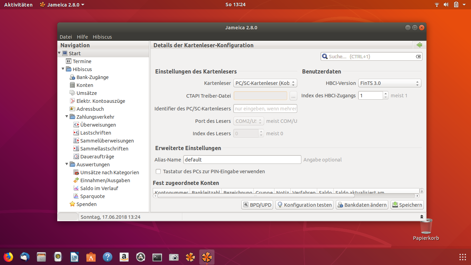Select the Termine calendar icon
The height and width of the screenshot is (265, 471).
coord(69,61)
